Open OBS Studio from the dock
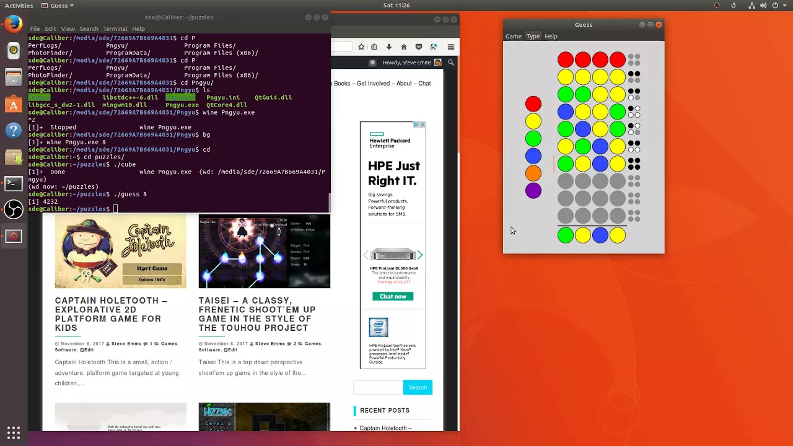 [14, 209]
